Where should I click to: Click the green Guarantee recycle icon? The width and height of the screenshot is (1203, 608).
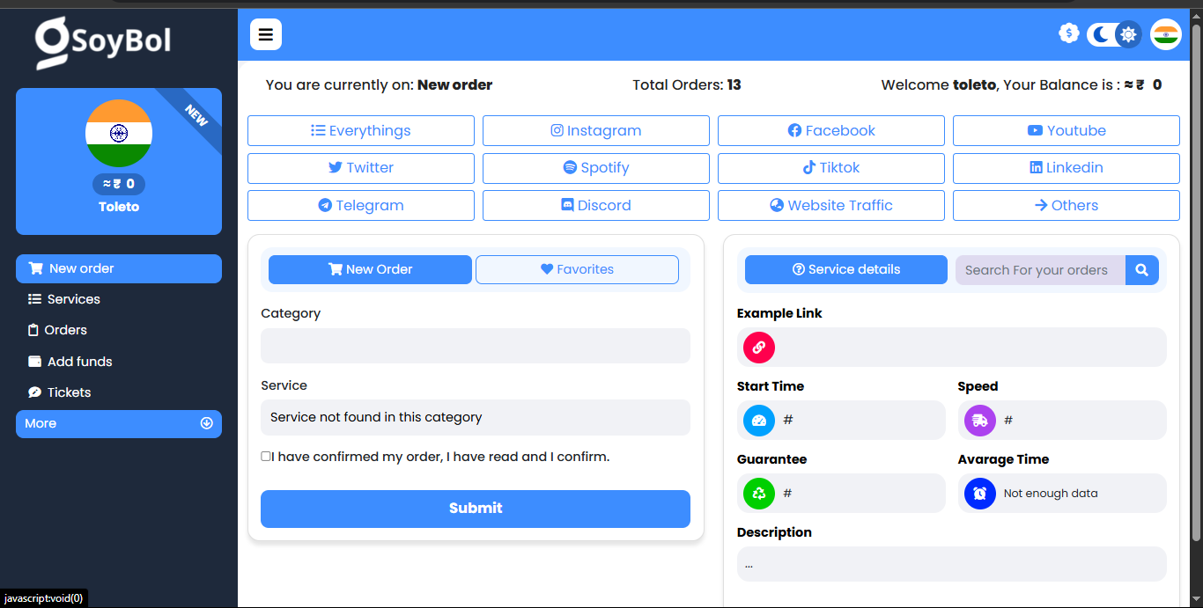[x=758, y=494]
